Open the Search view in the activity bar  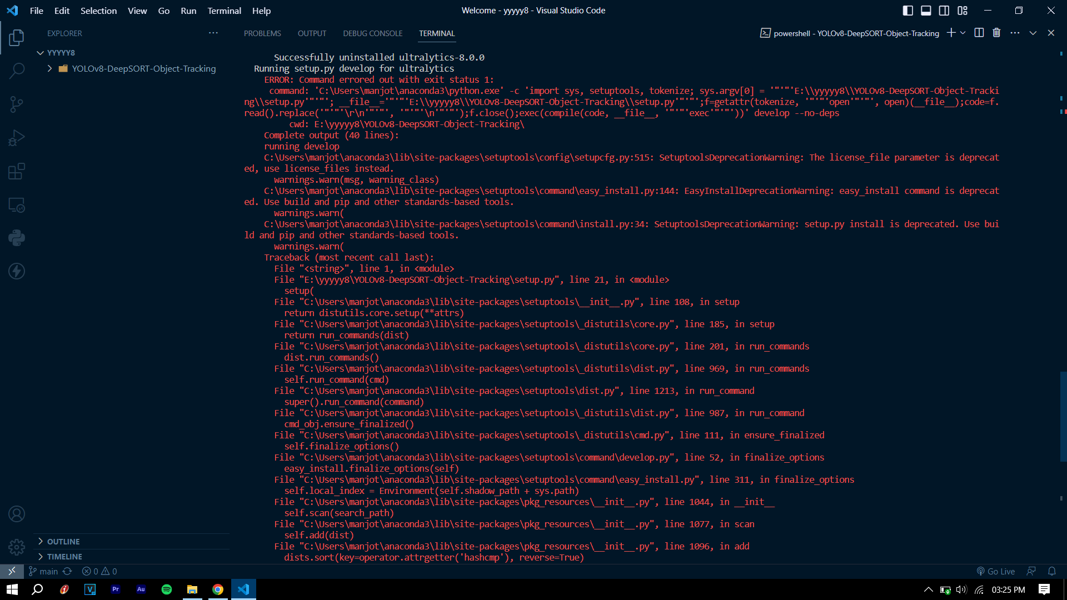17,71
